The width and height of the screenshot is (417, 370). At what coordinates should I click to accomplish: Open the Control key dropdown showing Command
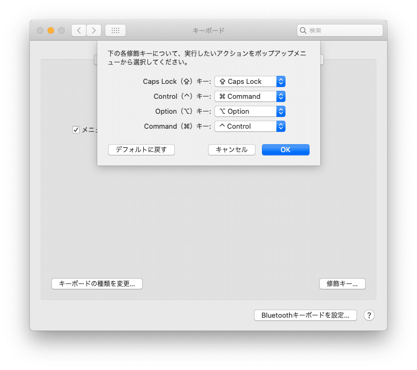[250, 97]
